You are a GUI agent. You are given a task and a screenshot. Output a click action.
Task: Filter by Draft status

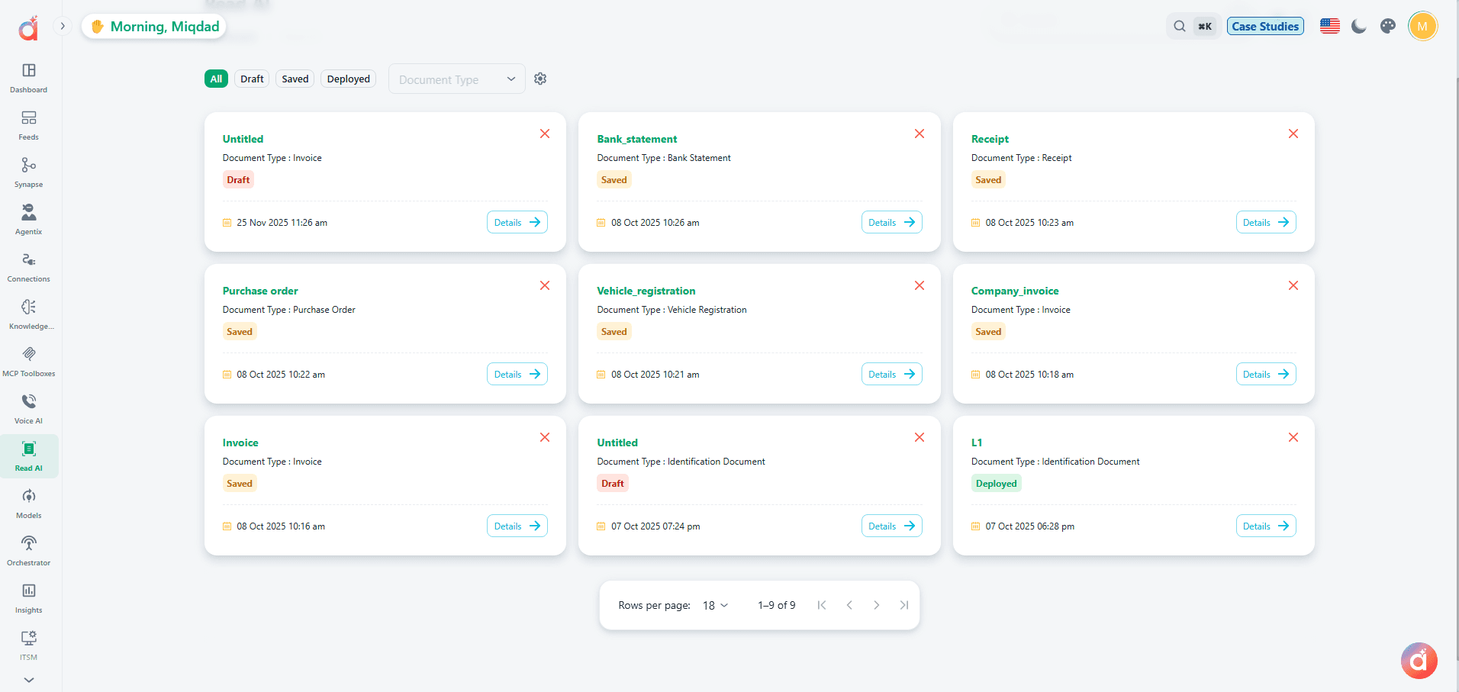[x=252, y=79]
